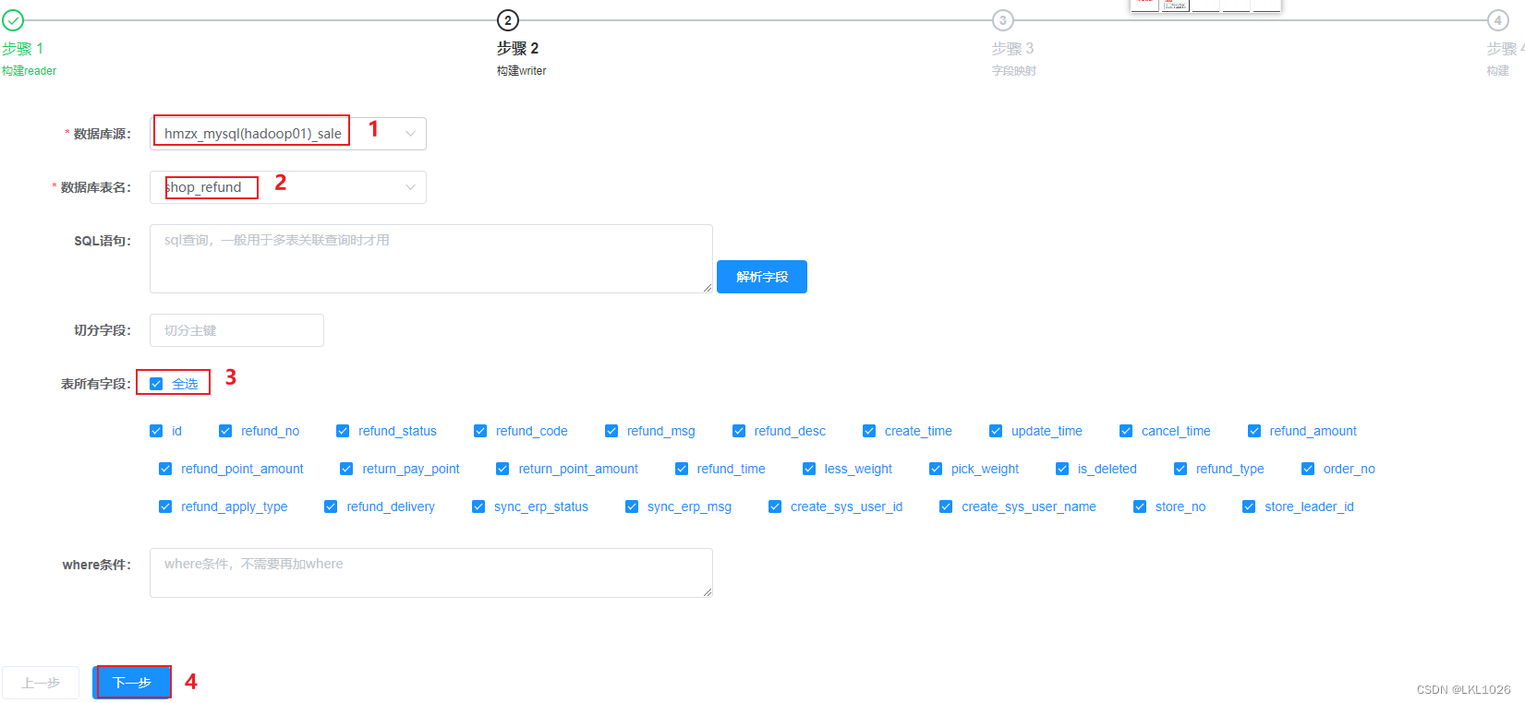
Task: Click the step 4 circle indicator
Action: [1498, 20]
